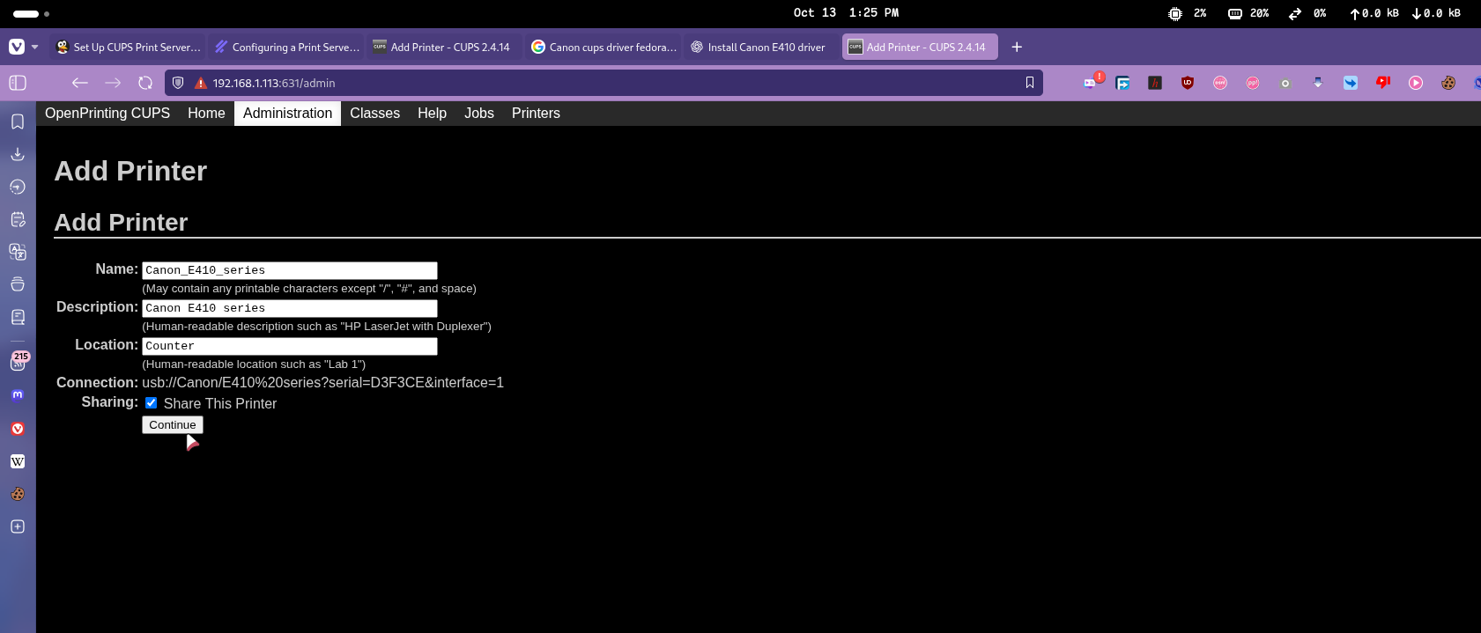Click the cookie extension icon in toolbar
The image size is (1481, 633).
point(1448,83)
